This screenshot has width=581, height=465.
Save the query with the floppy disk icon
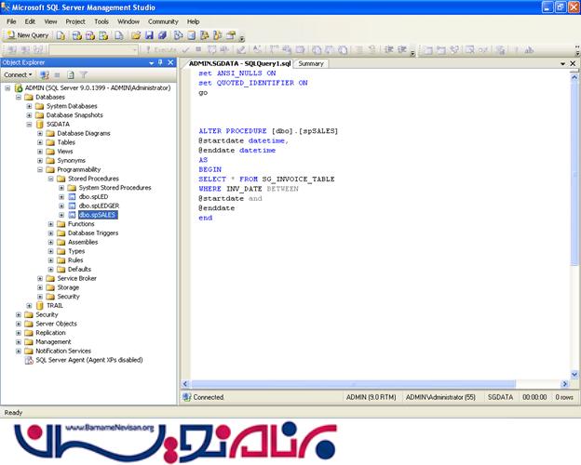pyautogui.click(x=149, y=35)
